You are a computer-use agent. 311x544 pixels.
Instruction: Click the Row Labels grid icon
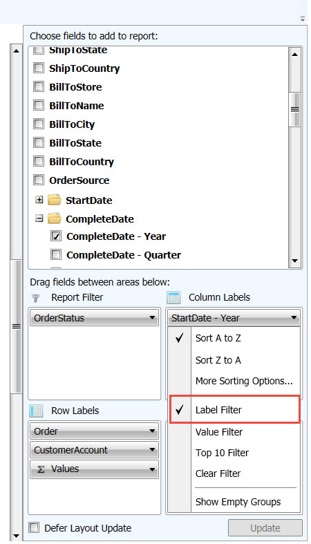click(36, 411)
